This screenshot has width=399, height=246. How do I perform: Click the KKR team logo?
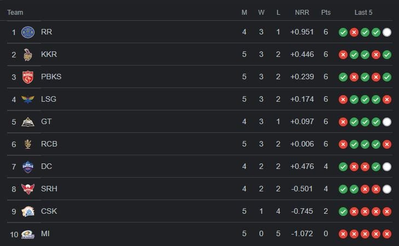28,55
